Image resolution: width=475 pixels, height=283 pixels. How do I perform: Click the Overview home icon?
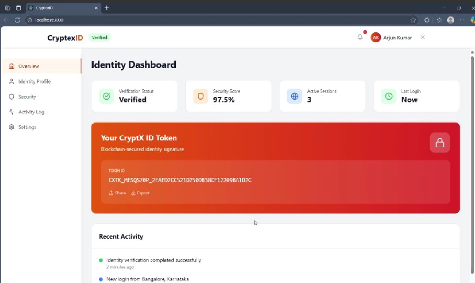[x=12, y=66]
